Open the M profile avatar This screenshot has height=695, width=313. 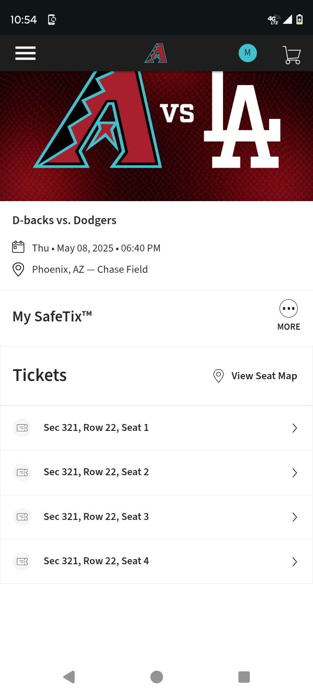(247, 53)
